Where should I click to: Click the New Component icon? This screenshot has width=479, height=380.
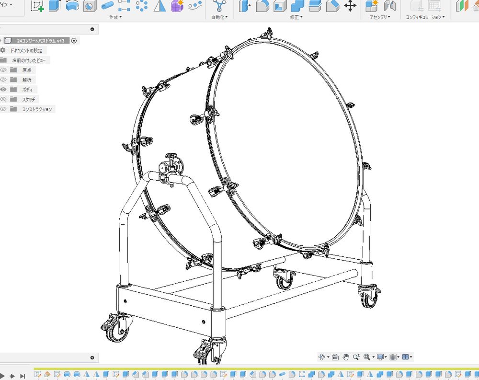coord(372,6)
